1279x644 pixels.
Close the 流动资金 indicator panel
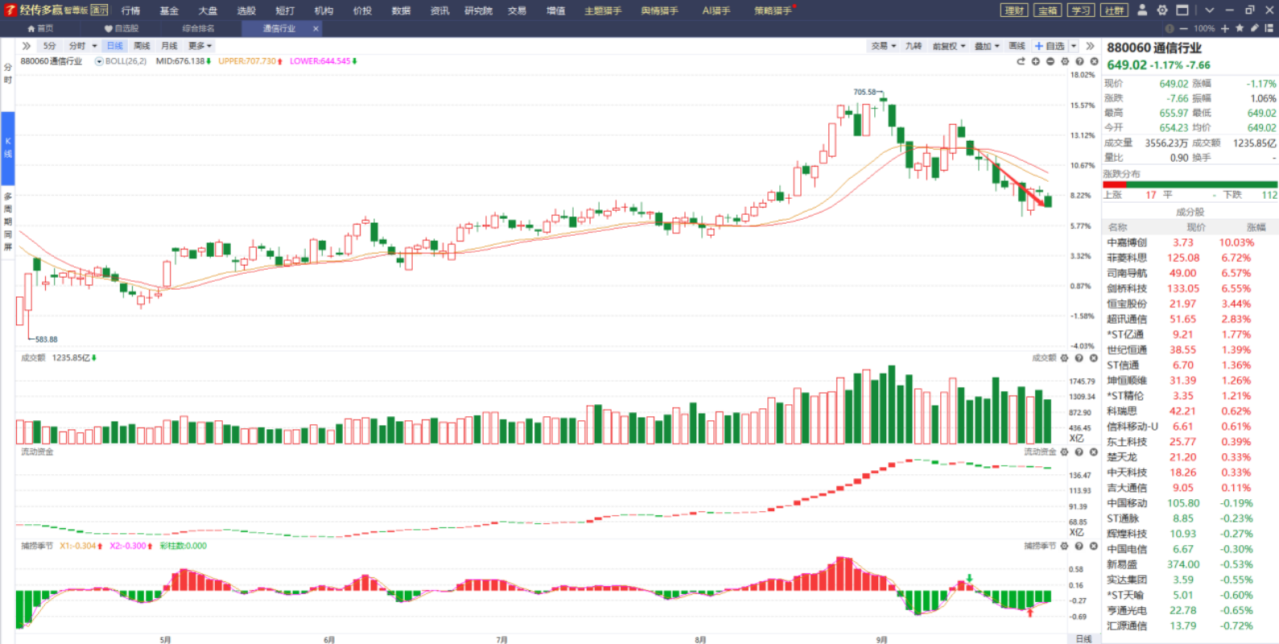pyautogui.click(x=1093, y=452)
